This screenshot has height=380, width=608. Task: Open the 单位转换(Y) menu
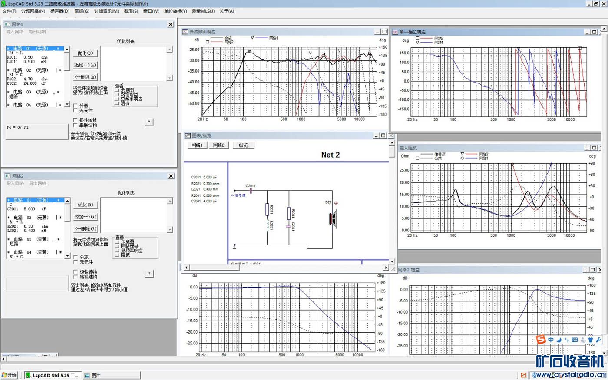(x=175, y=11)
